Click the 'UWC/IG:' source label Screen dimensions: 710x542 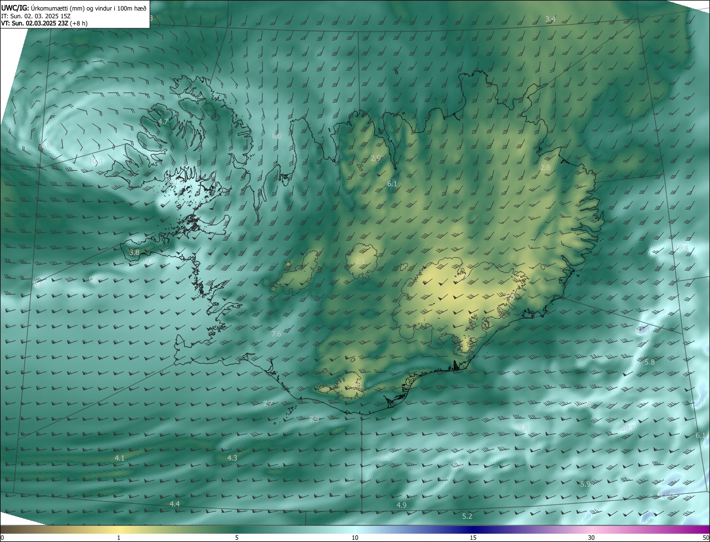(14, 8)
